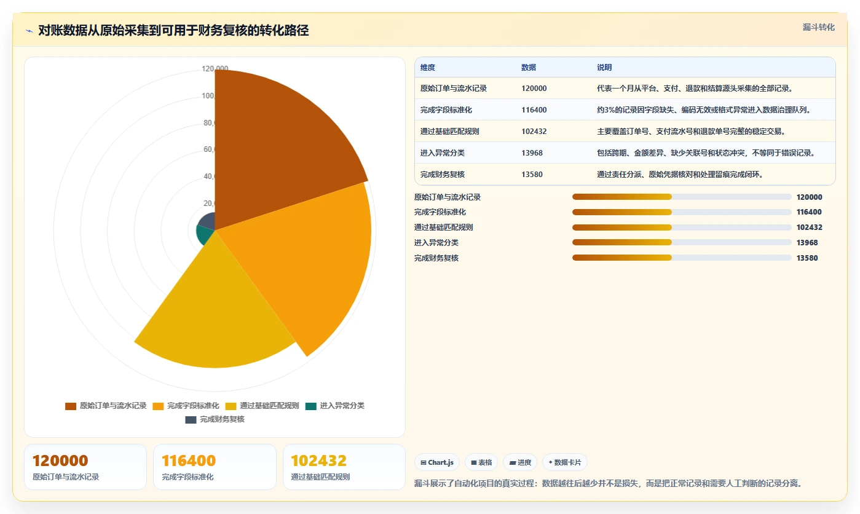Toggle legend swatch for 完成字段标准化

(158, 406)
